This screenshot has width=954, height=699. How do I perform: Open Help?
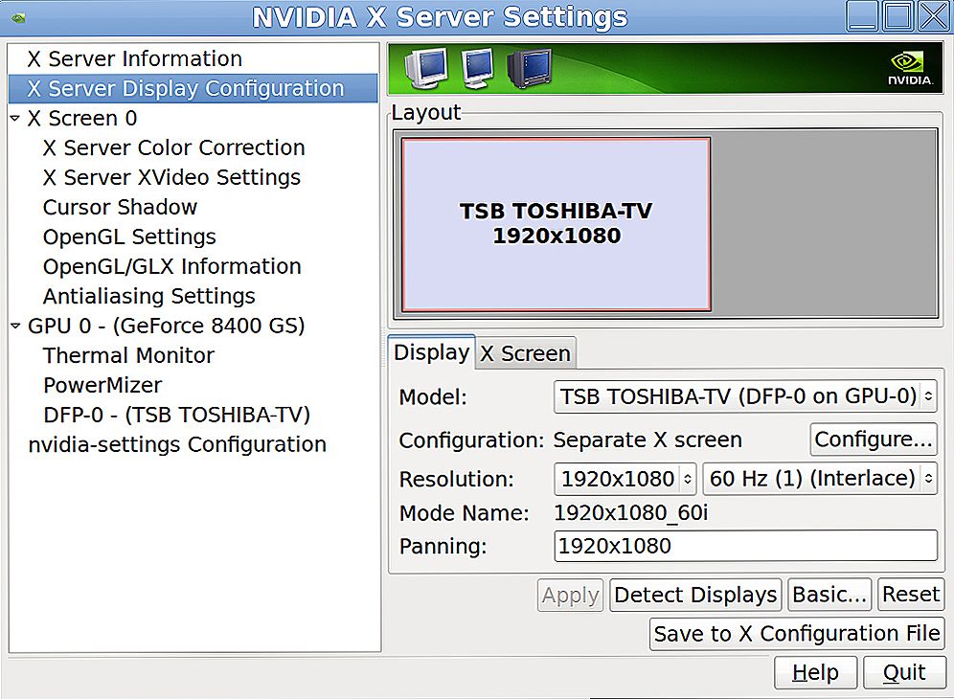(x=815, y=673)
